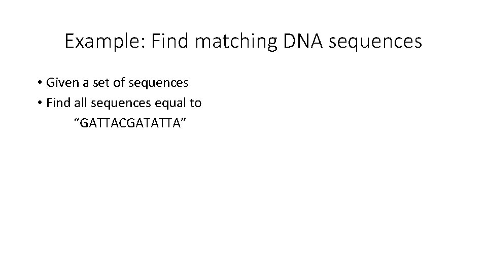Click the slide title text
The height and width of the screenshot is (274, 487).
(x=243, y=41)
